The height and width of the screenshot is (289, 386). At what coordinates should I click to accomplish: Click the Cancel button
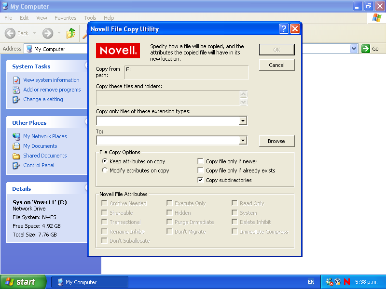276,65
